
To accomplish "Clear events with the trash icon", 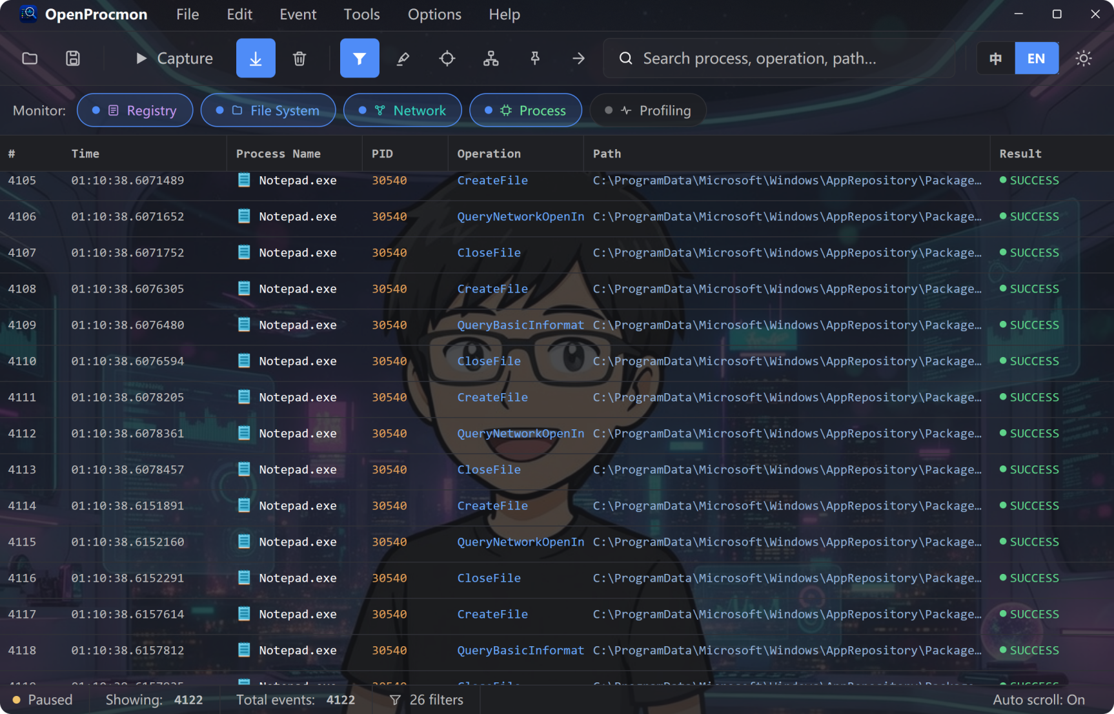I will click(299, 58).
